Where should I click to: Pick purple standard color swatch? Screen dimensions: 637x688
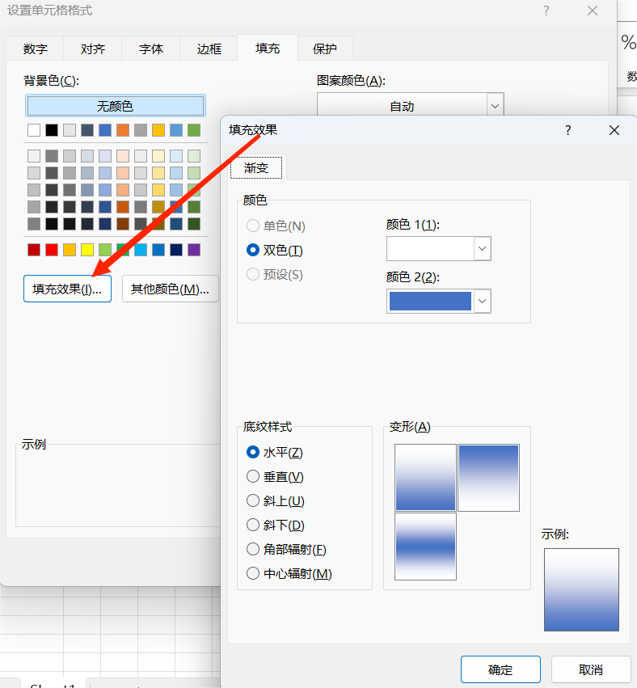click(194, 250)
